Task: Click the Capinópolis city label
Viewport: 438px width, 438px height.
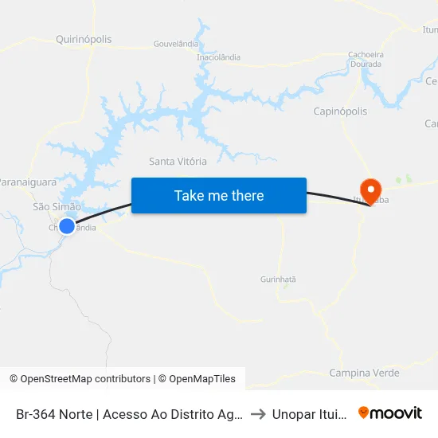Action: [x=340, y=111]
